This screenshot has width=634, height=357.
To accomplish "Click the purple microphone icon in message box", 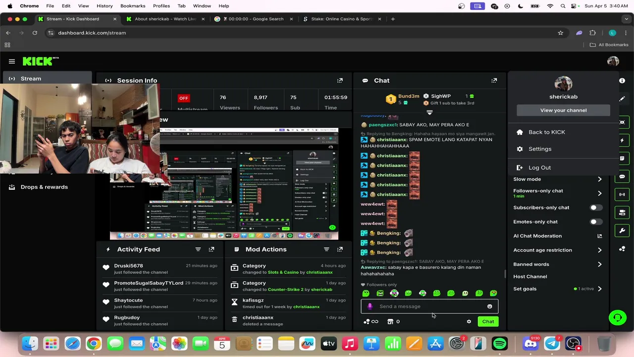I will [370, 306].
